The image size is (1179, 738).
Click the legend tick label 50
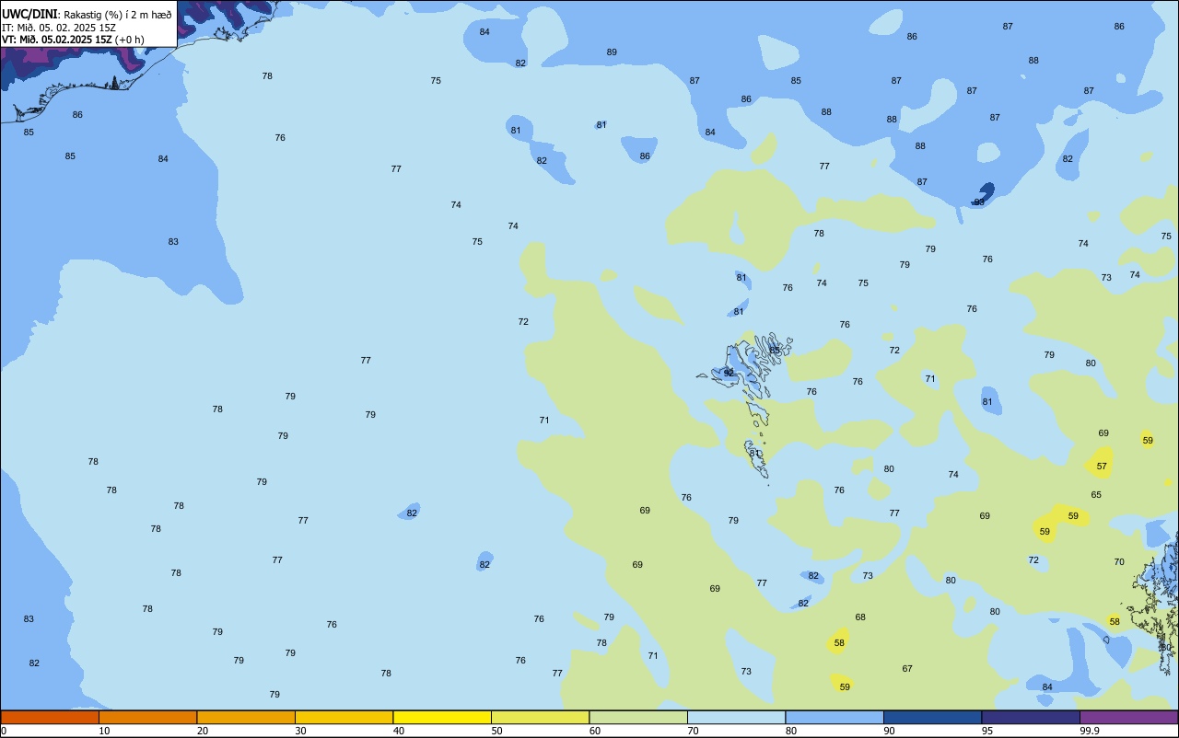pyautogui.click(x=496, y=731)
